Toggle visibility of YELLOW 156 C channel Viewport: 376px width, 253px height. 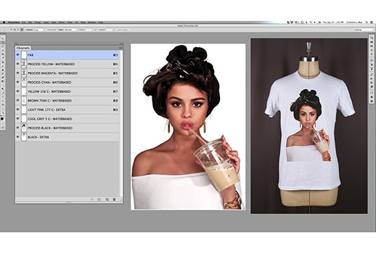pyautogui.click(x=18, y=92)
